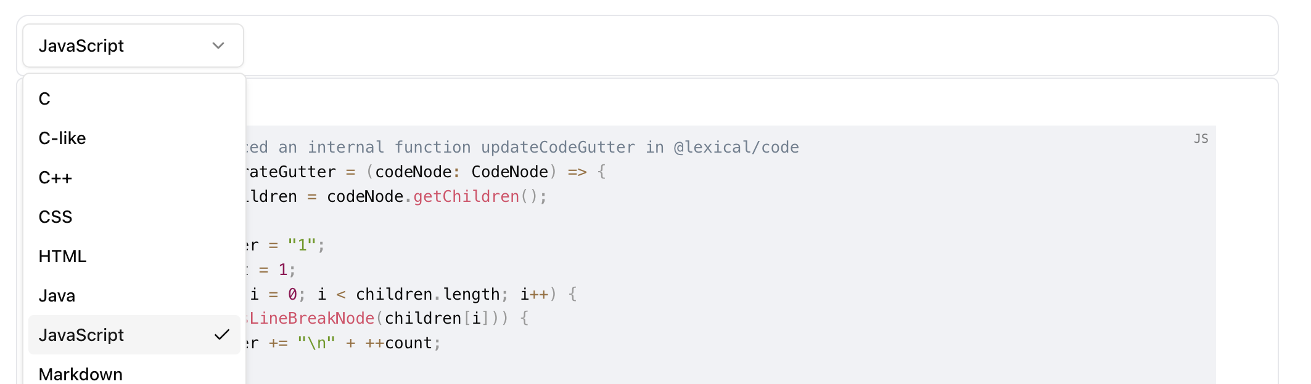Switch code language to HTML
The height and width of the screenshot is (384, 1311).
pyautogui.click(x=62, y=256)
